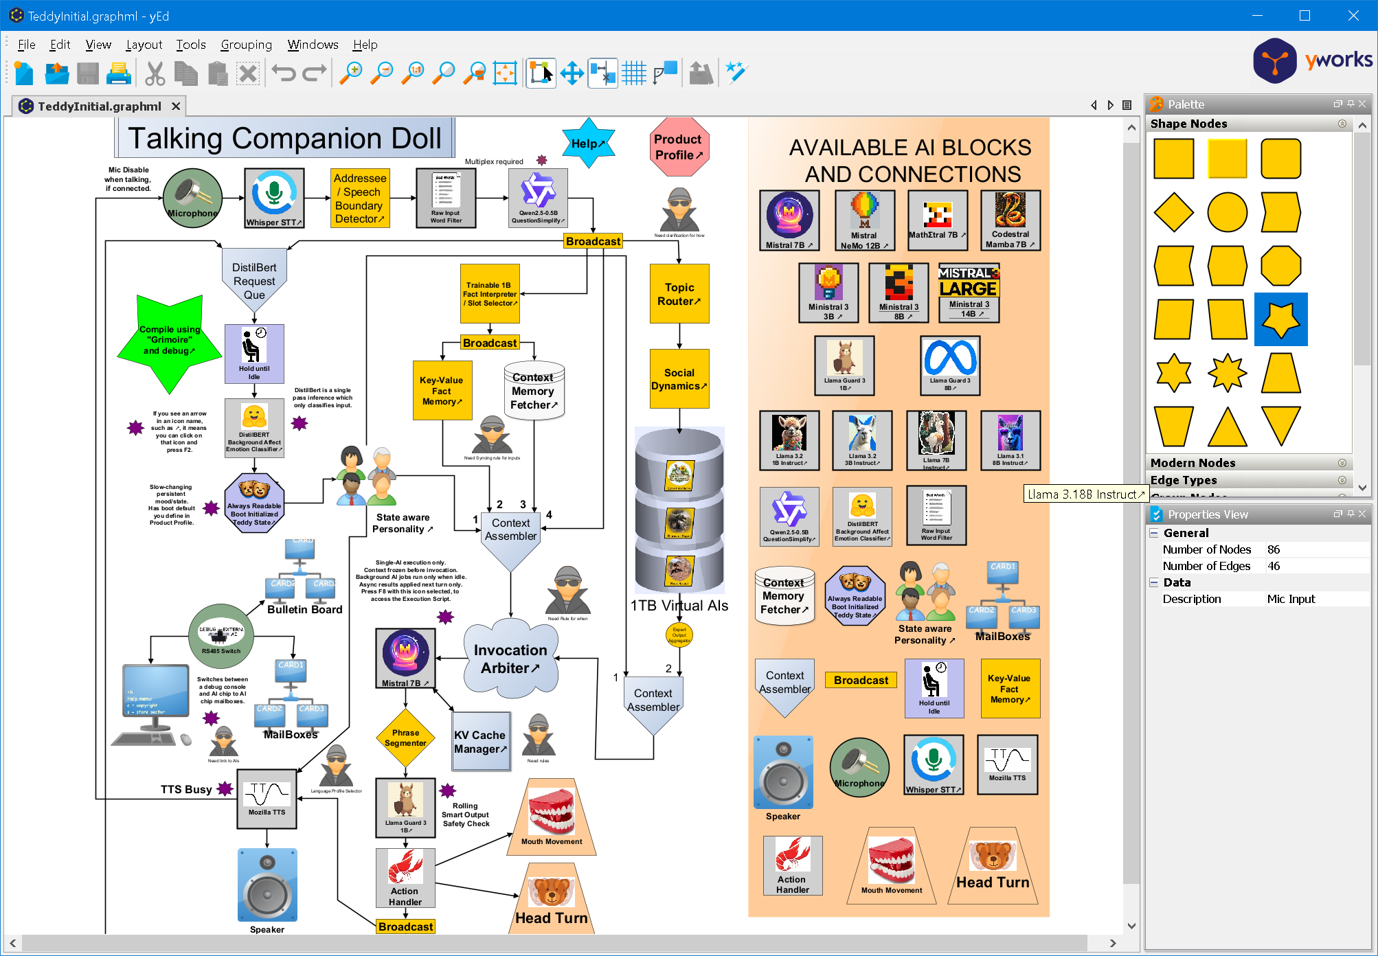Open the Edit menu
The image size is (1378, 956).
pyautogui.click(x=60, y=45)
